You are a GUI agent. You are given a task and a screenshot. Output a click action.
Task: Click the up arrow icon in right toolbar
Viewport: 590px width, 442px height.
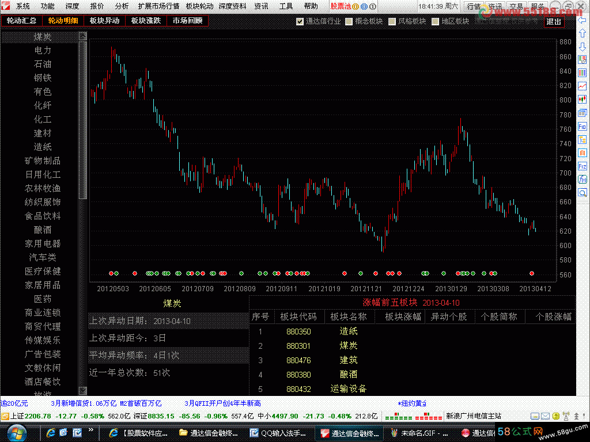(583, 33)
